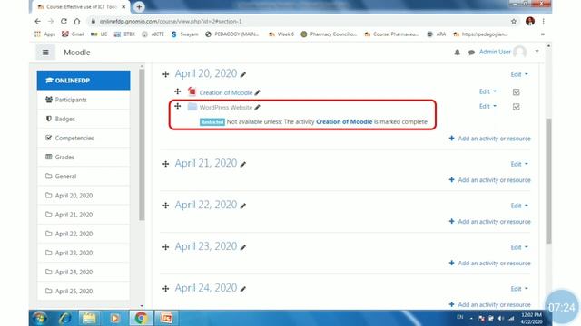Click move handle for April 20, 2020 section

(x=165, y=74)
